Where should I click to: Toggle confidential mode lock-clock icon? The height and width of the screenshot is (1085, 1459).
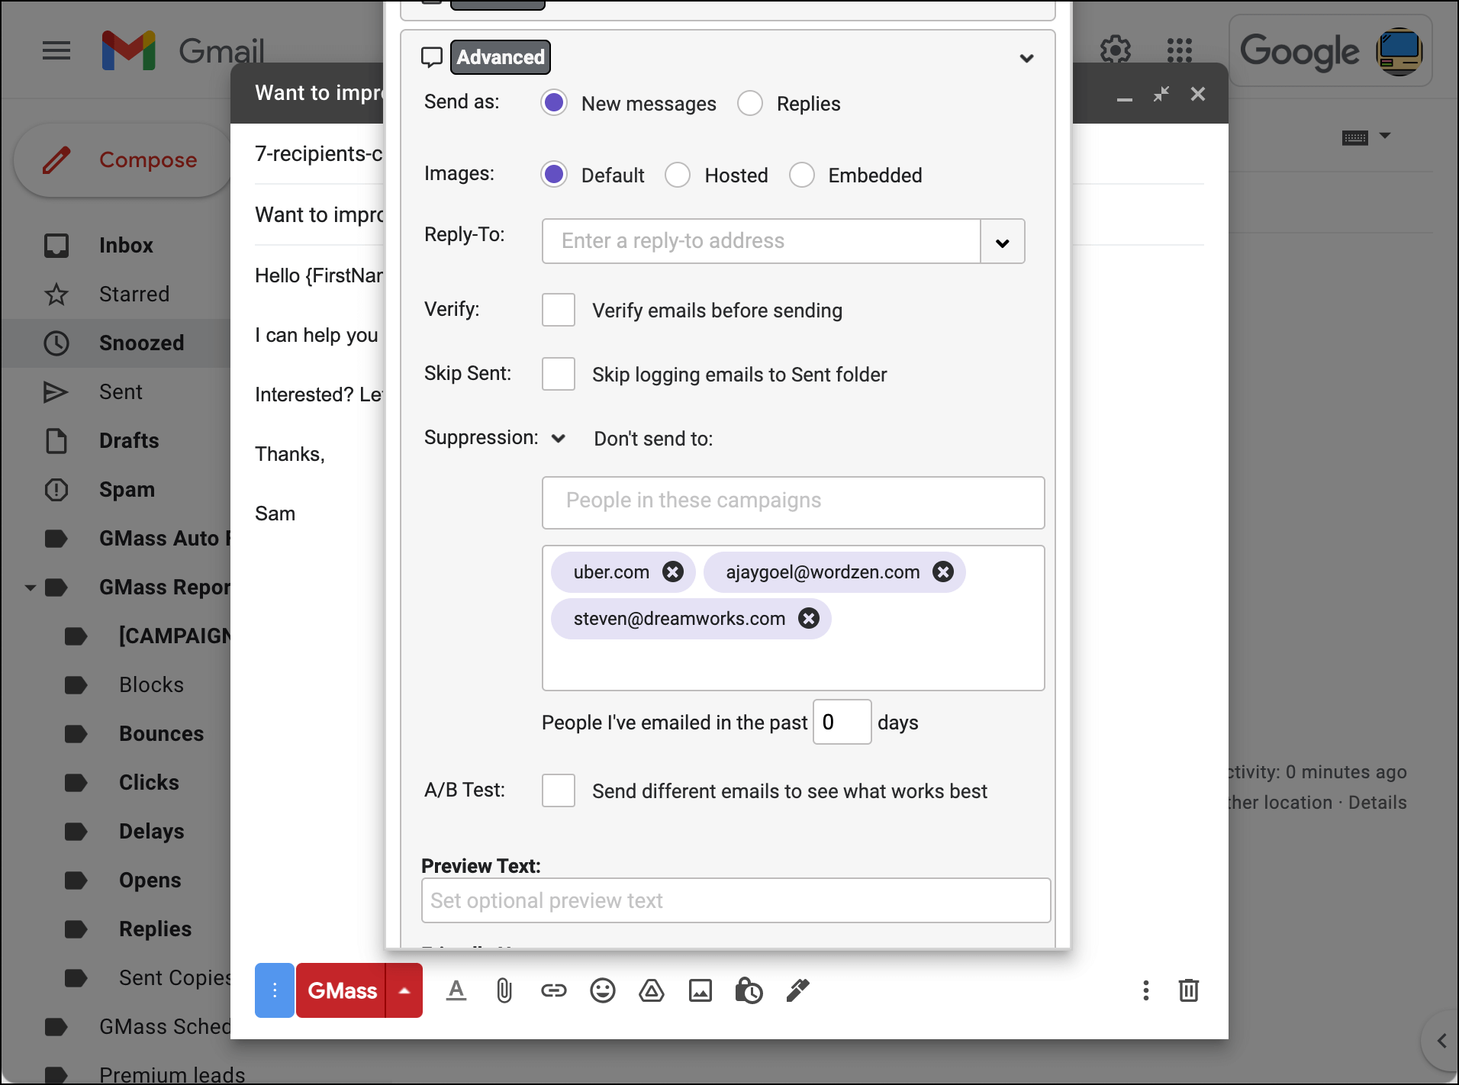[x=749, y=990]
